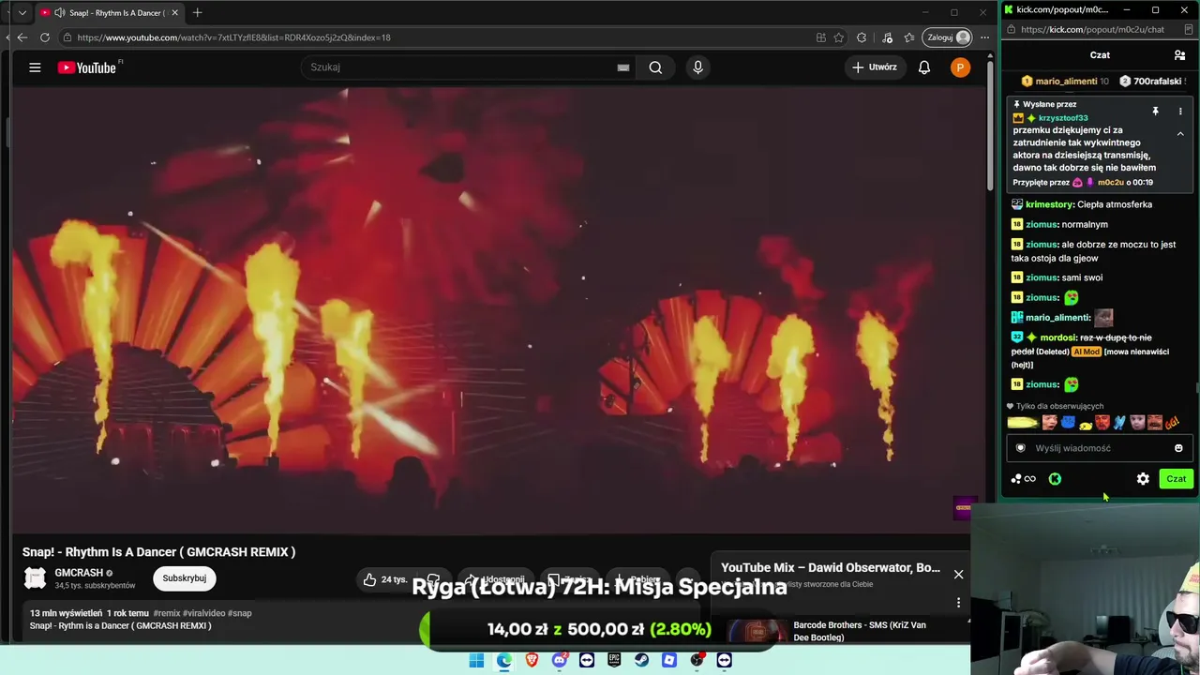Like the video with thumbs up
The width and height of the screenshot is (1200, 675).
(384, 579)
